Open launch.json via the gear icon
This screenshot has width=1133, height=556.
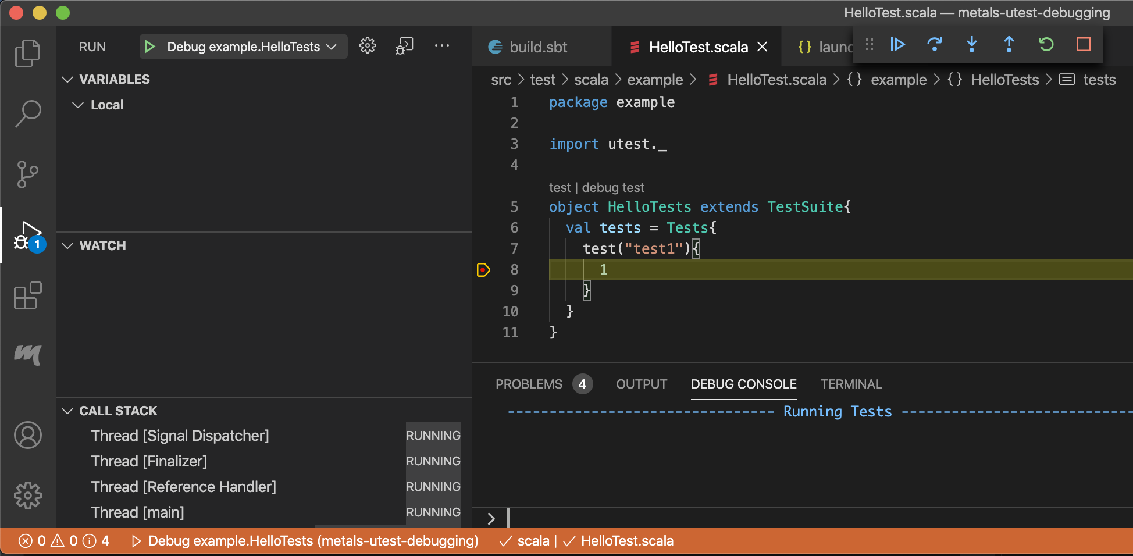click(368, 46)
